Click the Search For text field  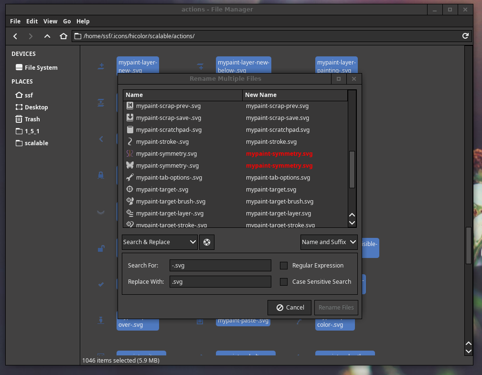pyautogui.click(x=220, y=266)
